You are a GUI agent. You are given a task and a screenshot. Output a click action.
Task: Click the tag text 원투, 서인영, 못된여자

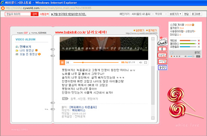coord(84,99)
